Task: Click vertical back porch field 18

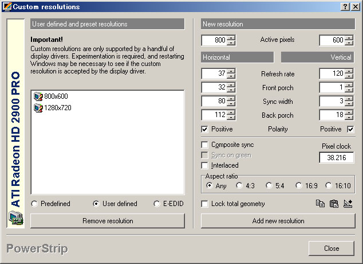Action: [x=332, y=115]
